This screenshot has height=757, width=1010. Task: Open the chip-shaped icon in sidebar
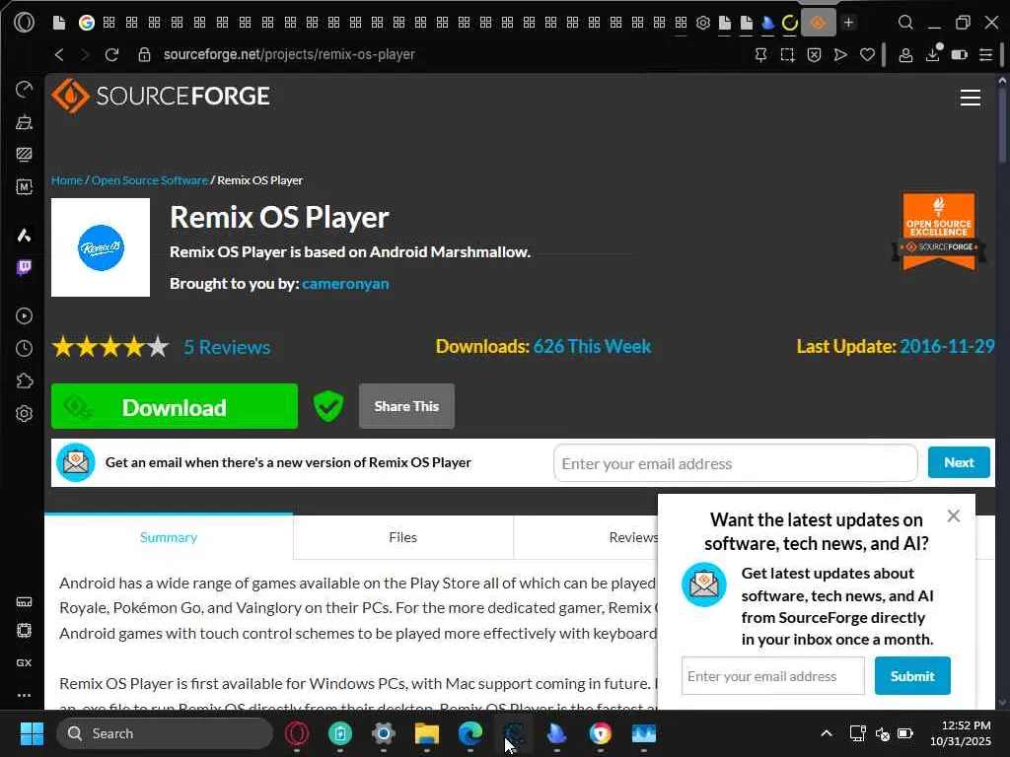coord(24,630)
